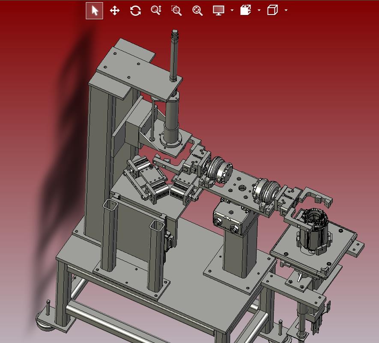Expand the view orientation cube dropdown
379x343 pixels.
[x=286, y=10]
